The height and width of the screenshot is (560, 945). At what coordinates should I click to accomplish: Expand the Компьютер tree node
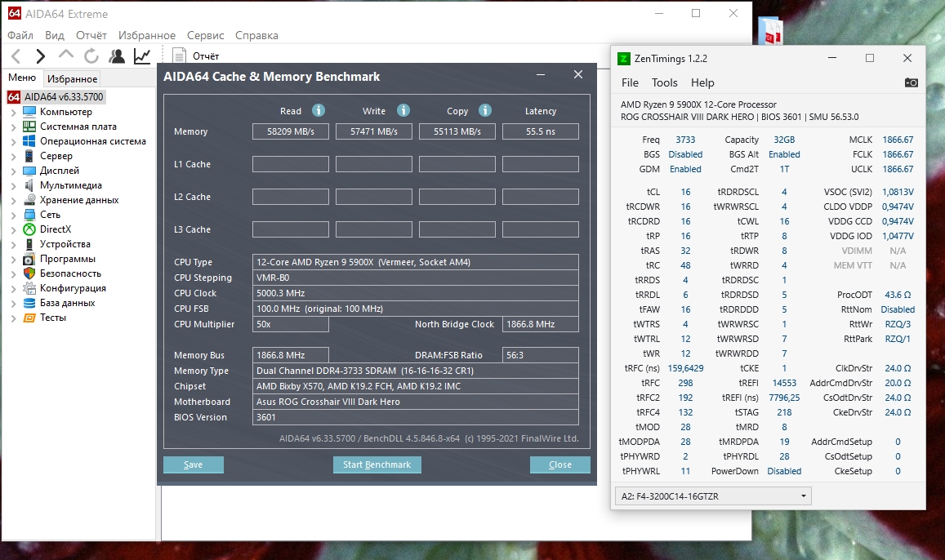(x=14, y=112)
